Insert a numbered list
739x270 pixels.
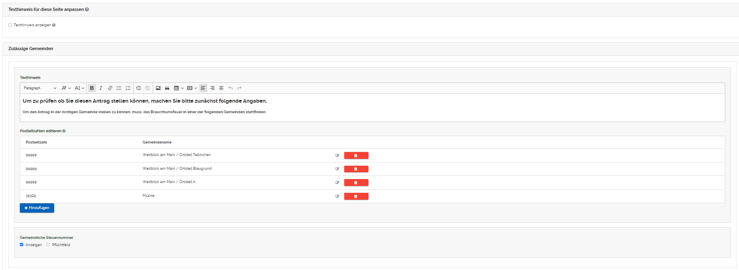pos(128,88)
